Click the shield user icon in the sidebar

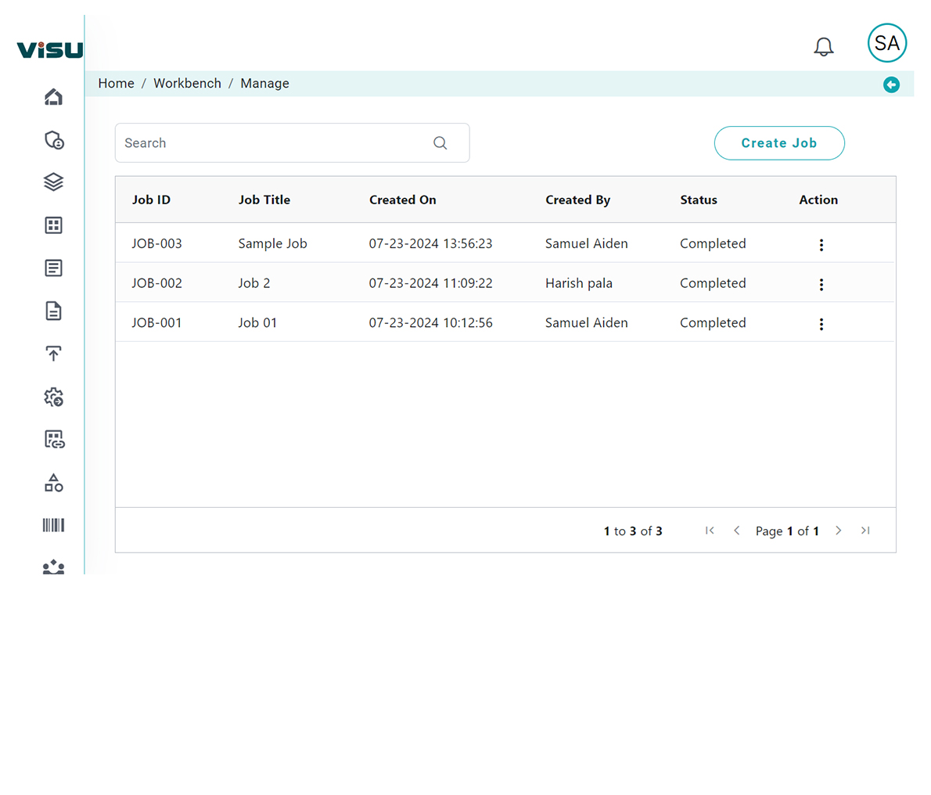53,140
